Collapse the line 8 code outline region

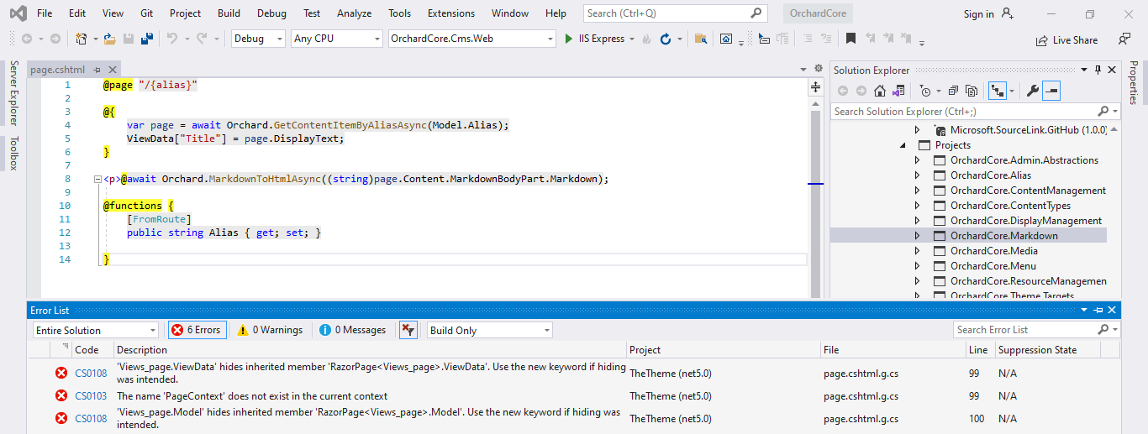pos(97,179)
